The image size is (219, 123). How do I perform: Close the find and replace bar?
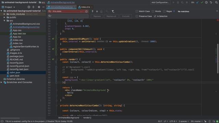point(217,11)
